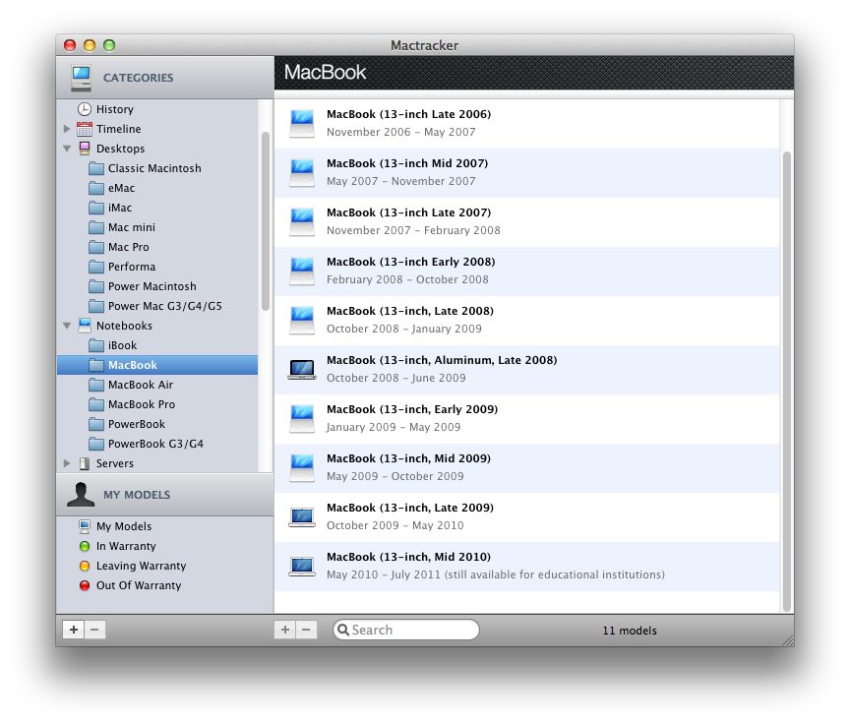Viewport: 850px width, 724px height.
Task: Select MacBook (13-inch Late 2007)
Action: coord(527,222)
